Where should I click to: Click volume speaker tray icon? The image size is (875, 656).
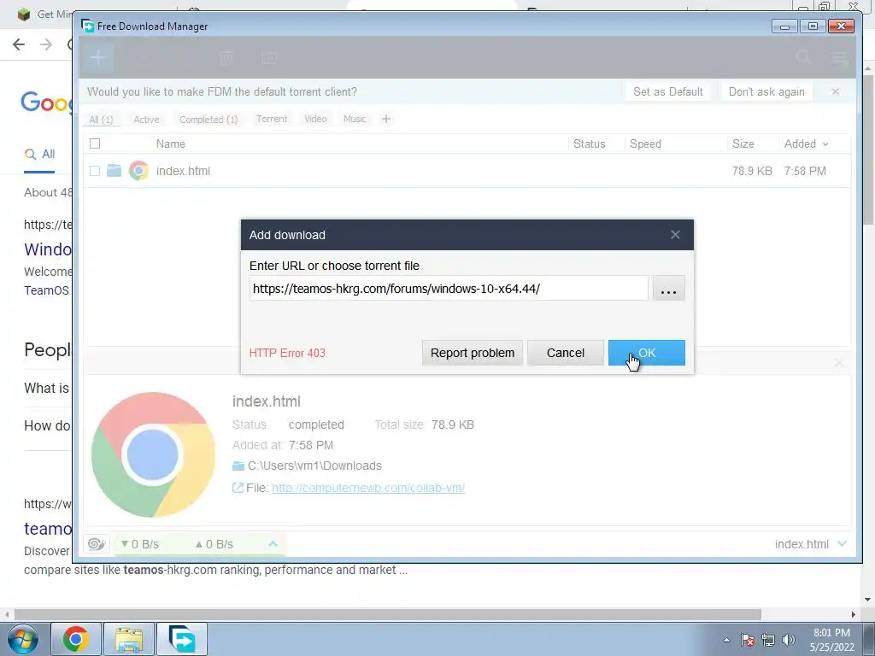[x=789, y=640]
